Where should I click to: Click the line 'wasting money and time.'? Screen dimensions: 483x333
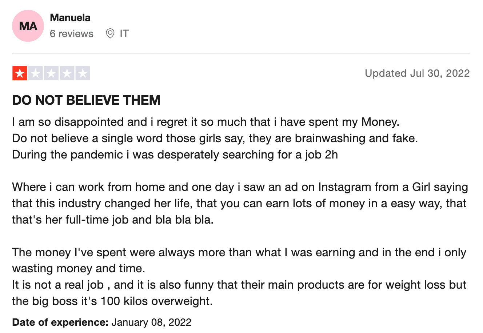coord(79,269)
